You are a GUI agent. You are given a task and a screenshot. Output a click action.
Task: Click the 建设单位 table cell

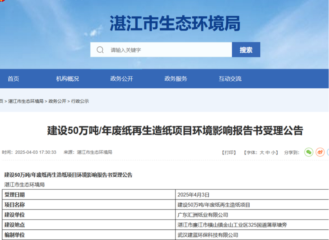tap(89, 215)
